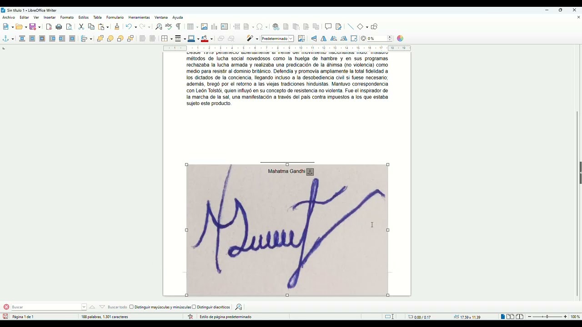Select the Clone formatting brush
Image resolution: width=582 pixels, height=327 pixels.
117,27
